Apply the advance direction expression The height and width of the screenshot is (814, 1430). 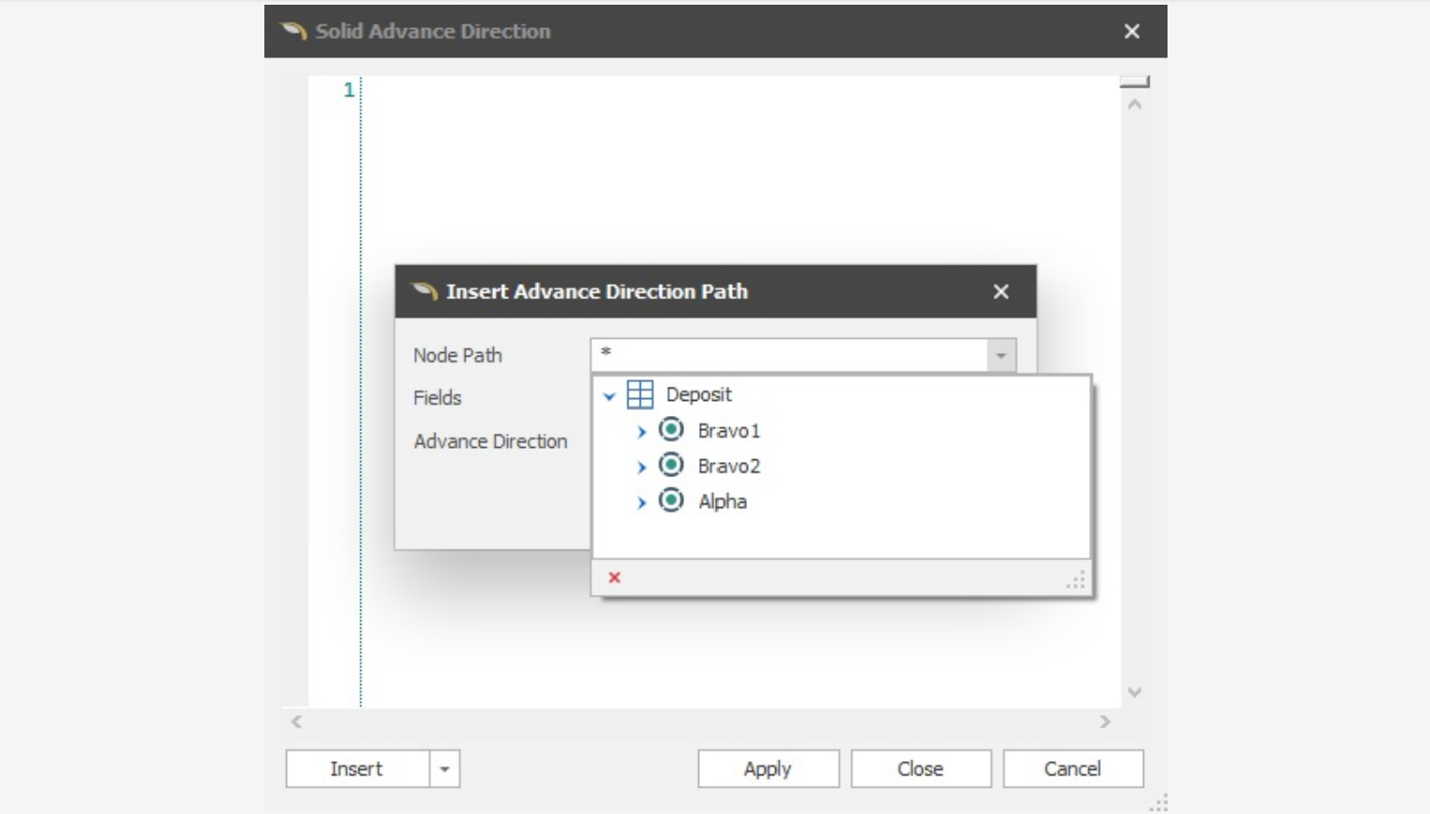pyautogui.click(x=767, y=768)
